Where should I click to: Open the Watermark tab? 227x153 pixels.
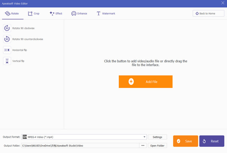[x=106, y=14]
